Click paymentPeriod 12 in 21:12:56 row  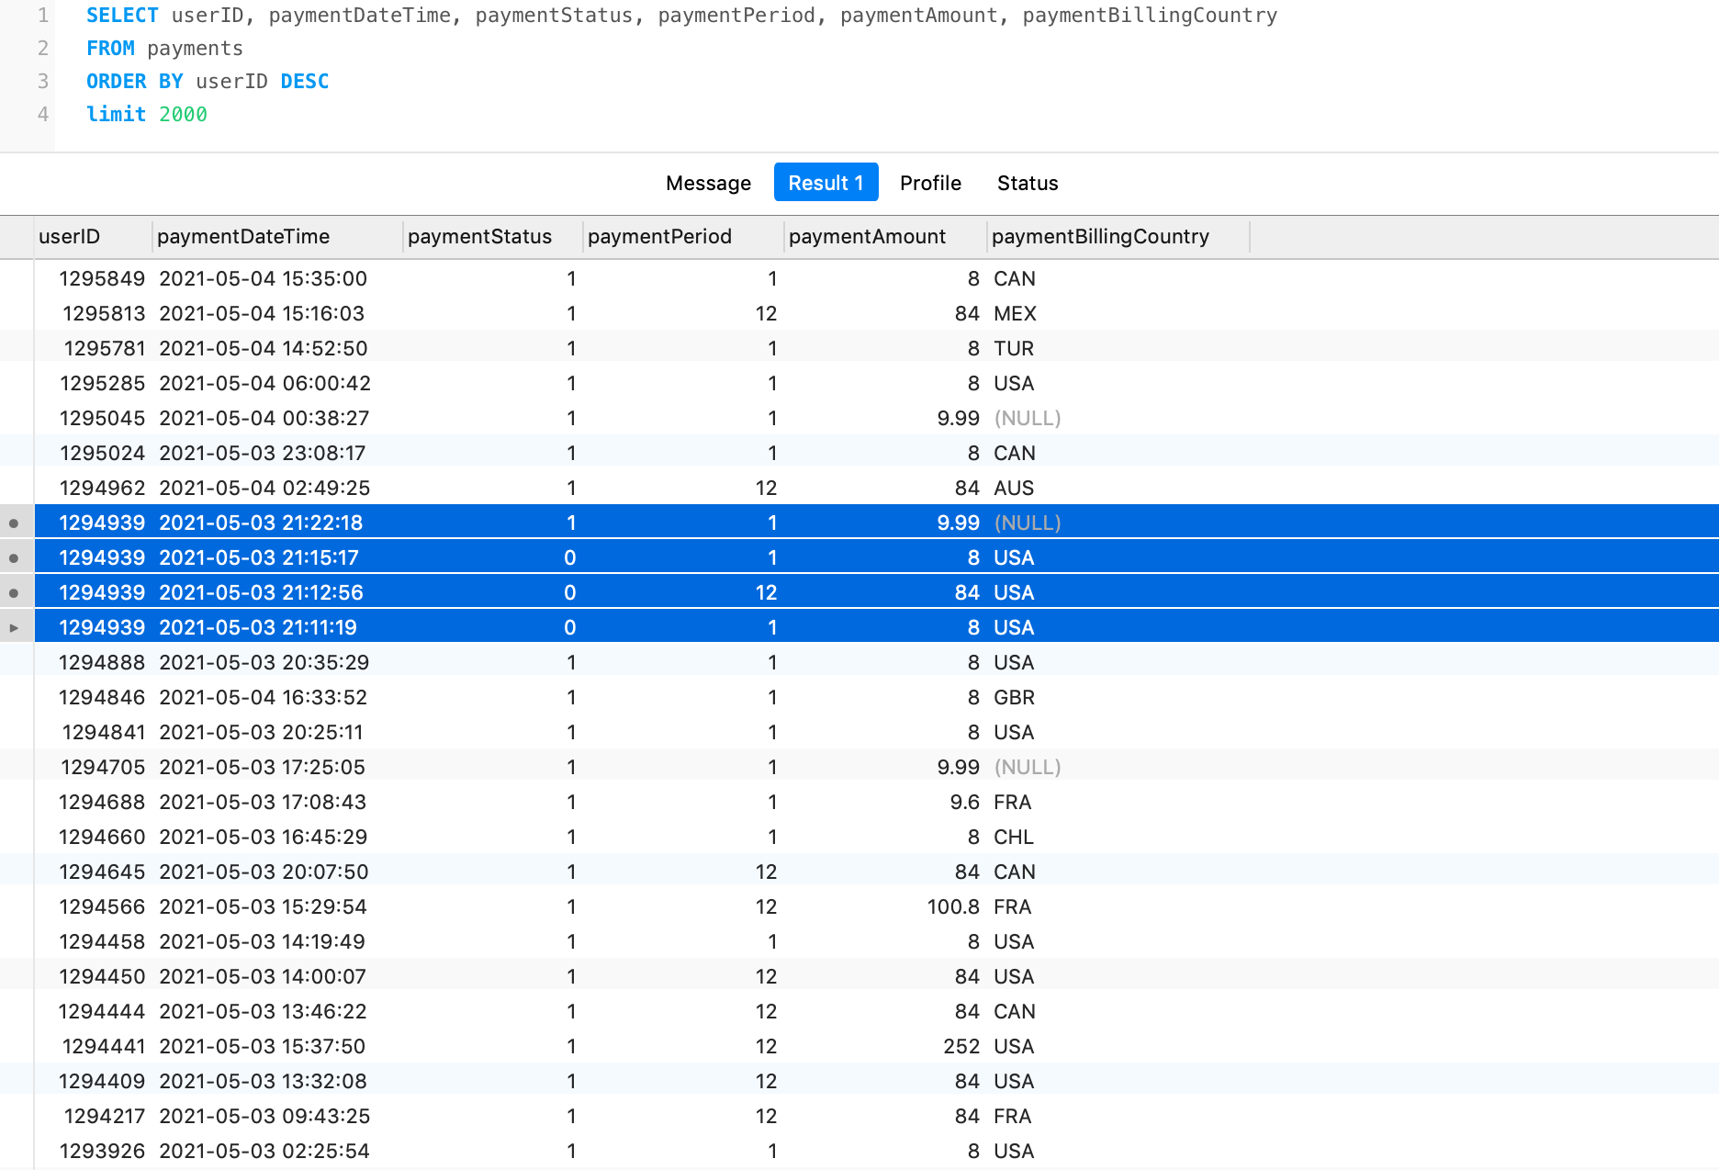pos(766,592)
